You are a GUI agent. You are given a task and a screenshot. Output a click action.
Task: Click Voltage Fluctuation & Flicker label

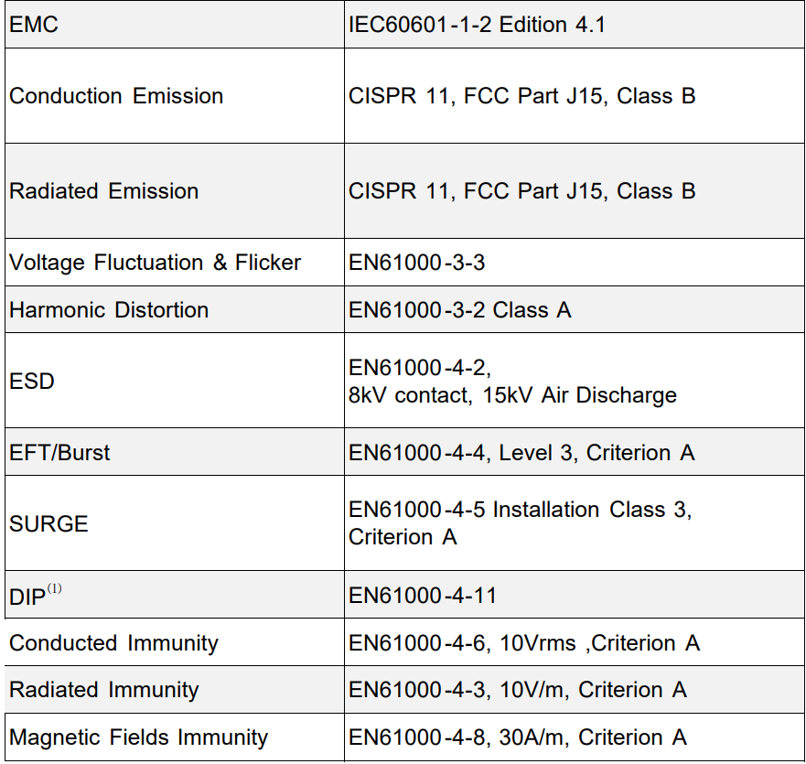(x=155, y=263)
